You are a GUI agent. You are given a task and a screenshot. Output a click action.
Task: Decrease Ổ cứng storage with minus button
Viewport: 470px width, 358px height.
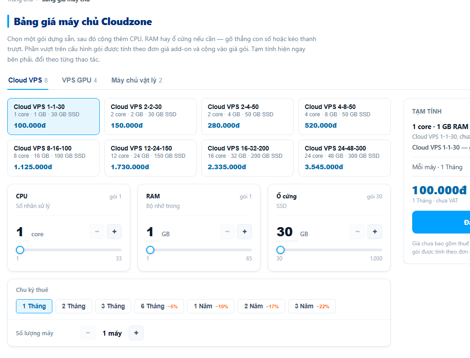click(x=358, y=232)
